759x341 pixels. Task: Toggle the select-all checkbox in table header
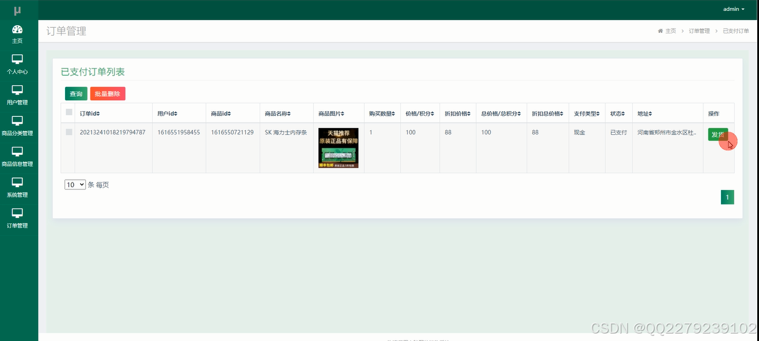(69, 112)
